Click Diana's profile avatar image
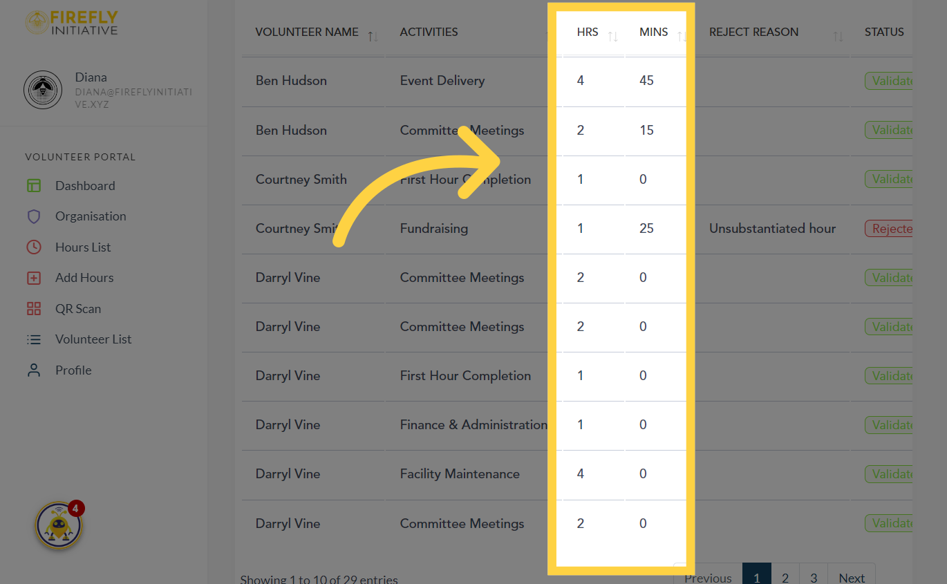The width and height of the screenshot is (947, 584). click(43, 90)
